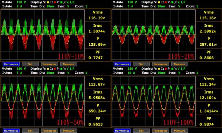222x133 pixels.
Task: Select Measure in the 110V-10% panel
Action: tap(69, 64)
